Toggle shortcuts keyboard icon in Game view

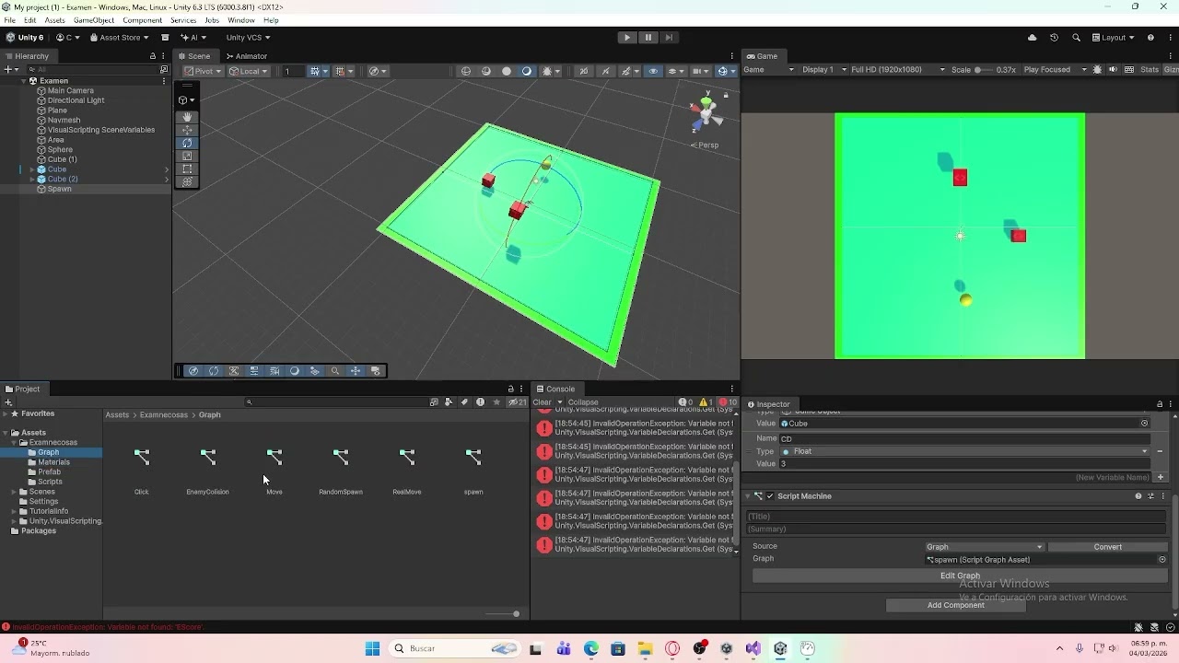[x=1128, y=70]
